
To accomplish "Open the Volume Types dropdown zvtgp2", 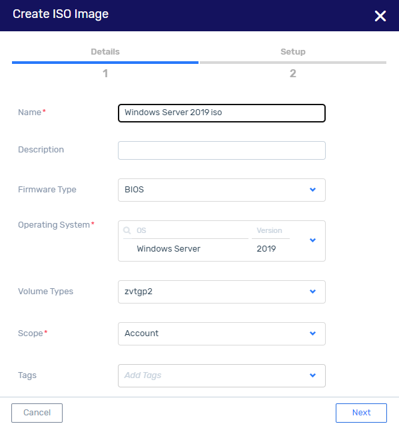I will coord(222,292).
